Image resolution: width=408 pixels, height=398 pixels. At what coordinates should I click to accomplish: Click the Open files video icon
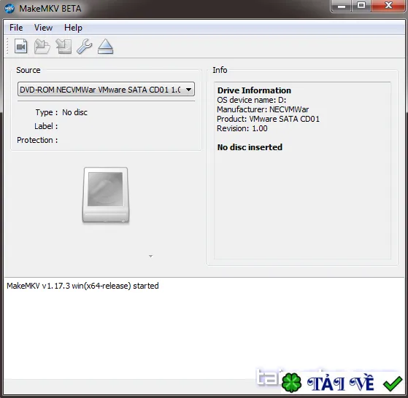coord(21,47)
